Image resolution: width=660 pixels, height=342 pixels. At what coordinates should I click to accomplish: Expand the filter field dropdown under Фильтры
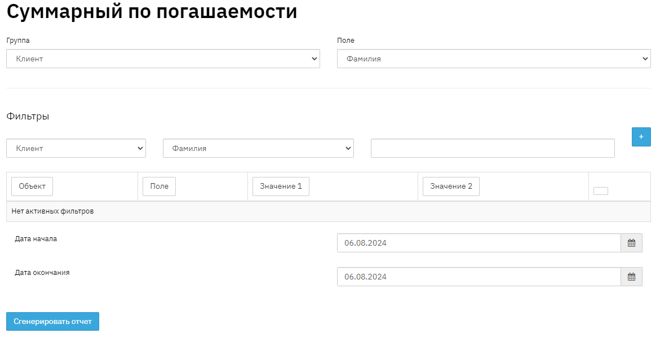[x=258, y=148]
